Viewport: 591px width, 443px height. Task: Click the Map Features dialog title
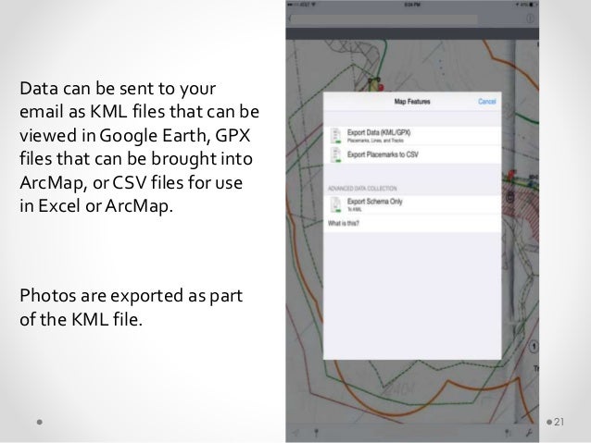coord(412,101)
